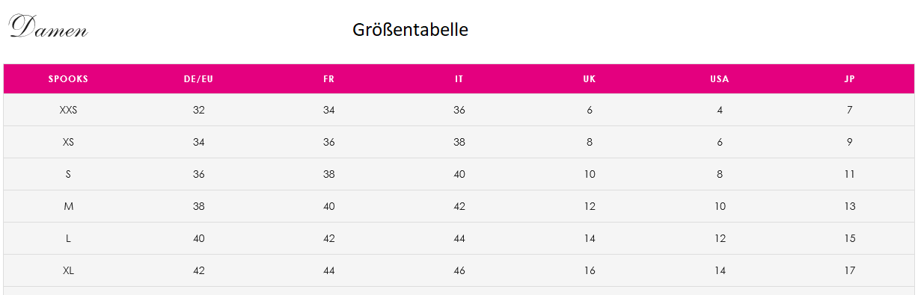Select the IT column header
Image resolution: width=918 pixels, height=295 pixels.
click(x=459, y=79)
